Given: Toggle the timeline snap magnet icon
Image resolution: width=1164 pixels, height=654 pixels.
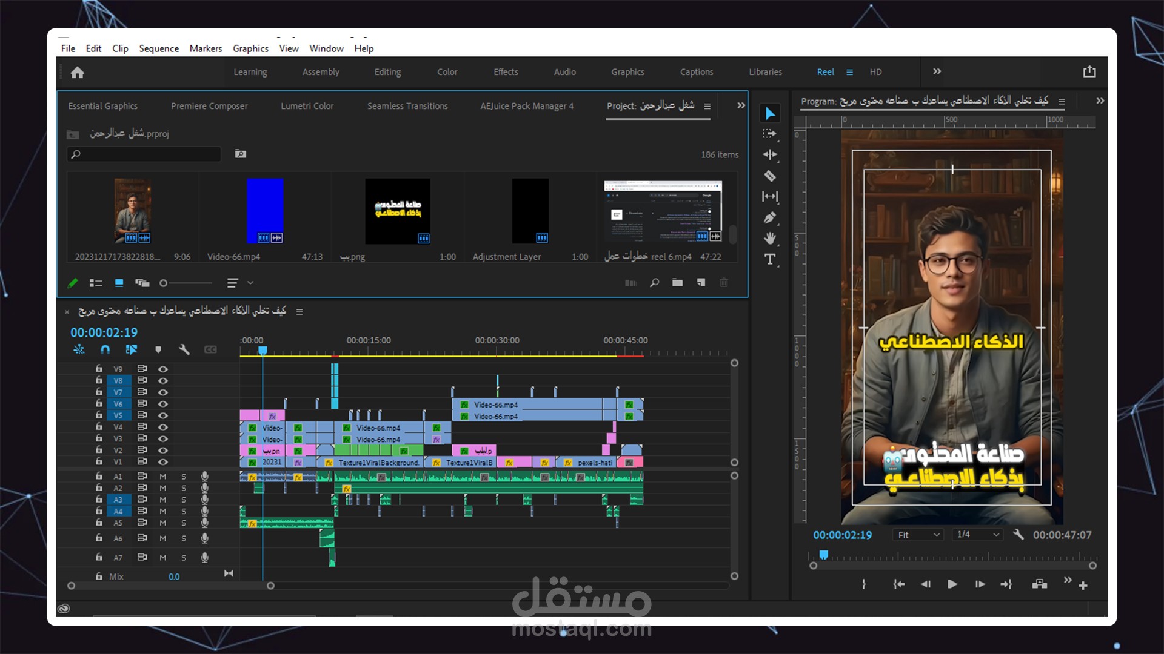Looking at the screenshot, I should (x=105, y=349).
